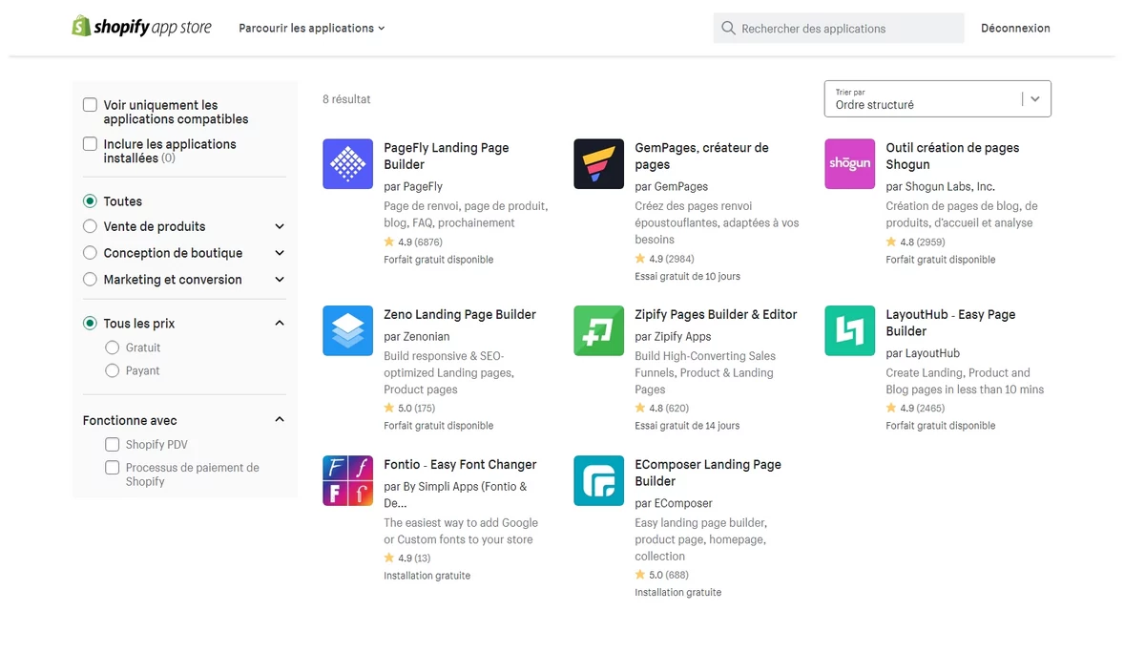Click par Zipify Apps developer text

click(x=673, y=336)
